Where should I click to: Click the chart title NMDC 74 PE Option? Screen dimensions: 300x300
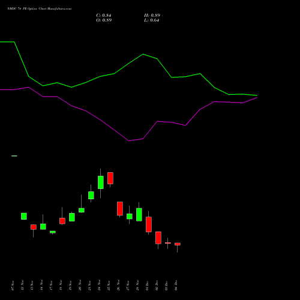22,9
